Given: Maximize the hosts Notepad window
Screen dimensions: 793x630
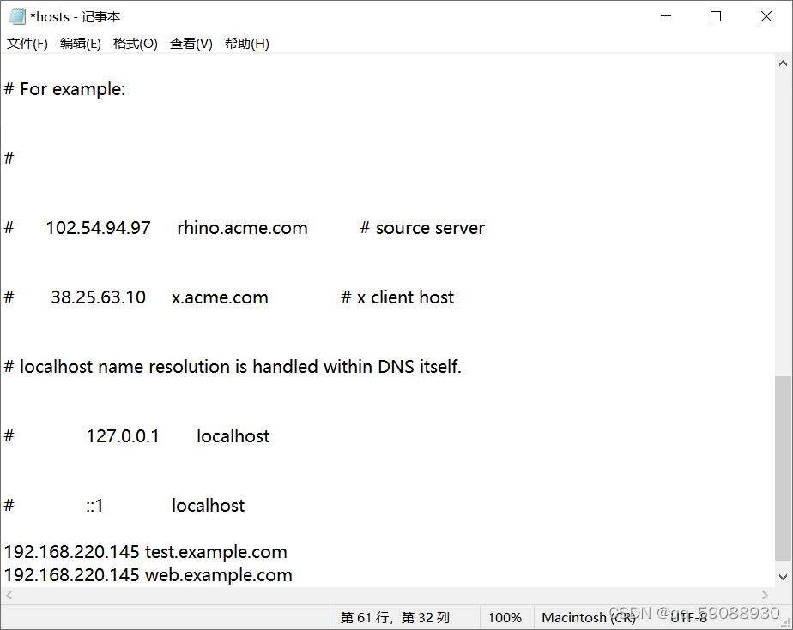Looking at the screenshot, I should (716, 16).
